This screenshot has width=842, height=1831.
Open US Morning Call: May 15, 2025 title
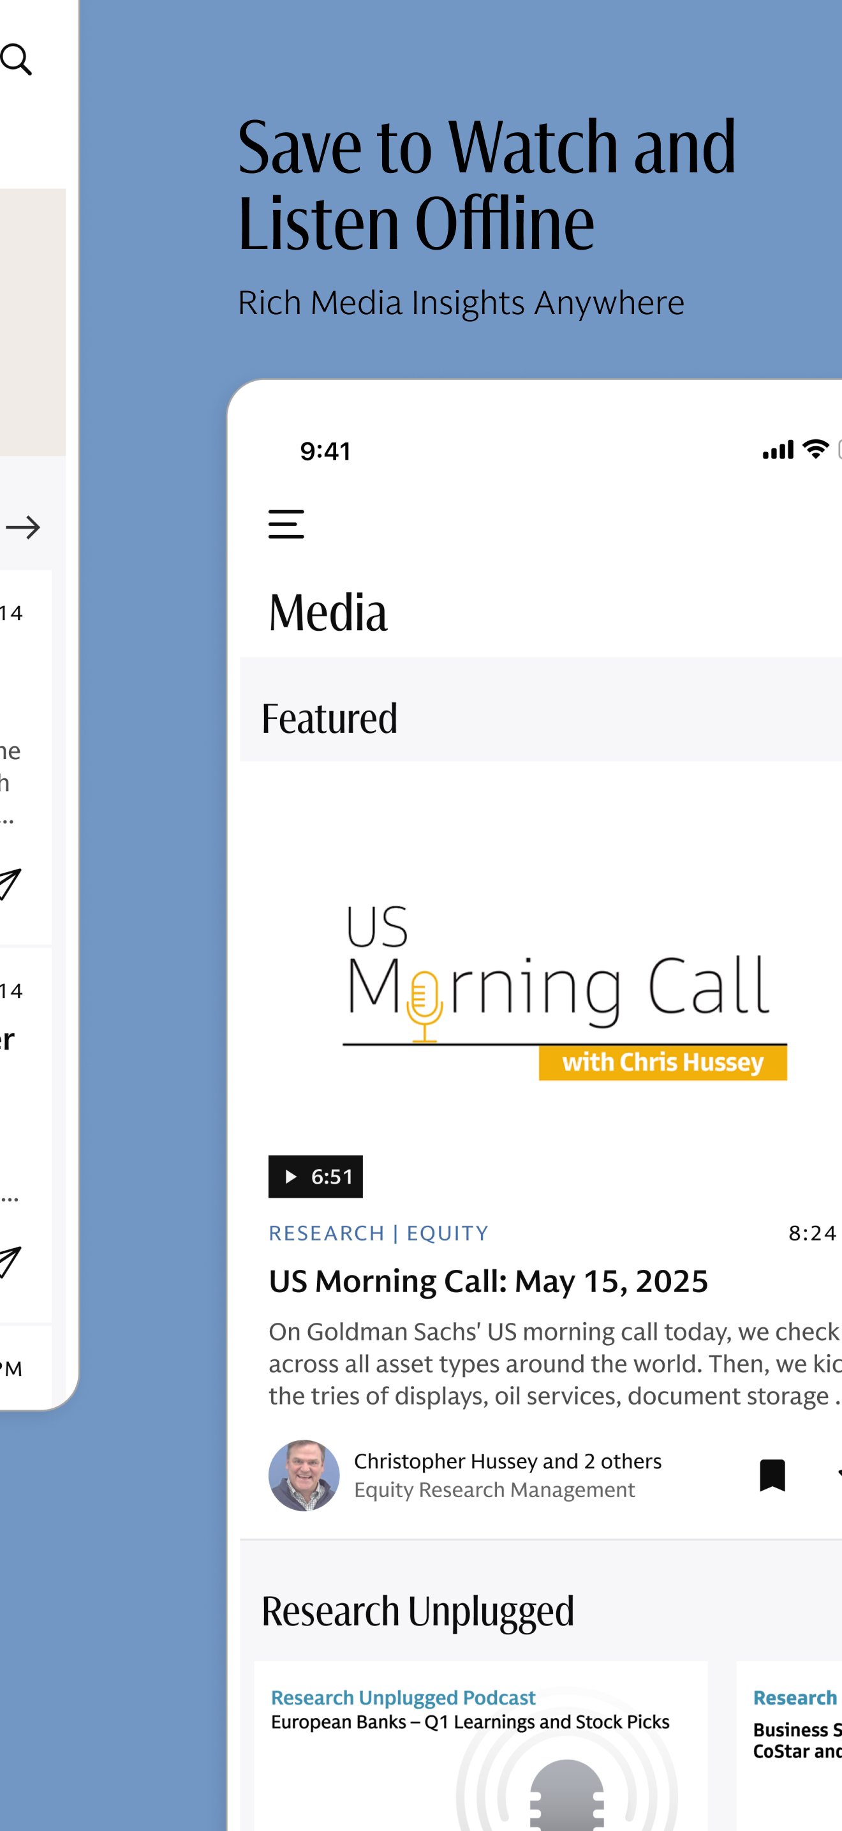pos(489,1281)
